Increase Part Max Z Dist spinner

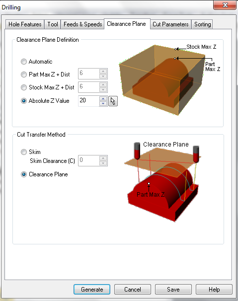point(103,71)
